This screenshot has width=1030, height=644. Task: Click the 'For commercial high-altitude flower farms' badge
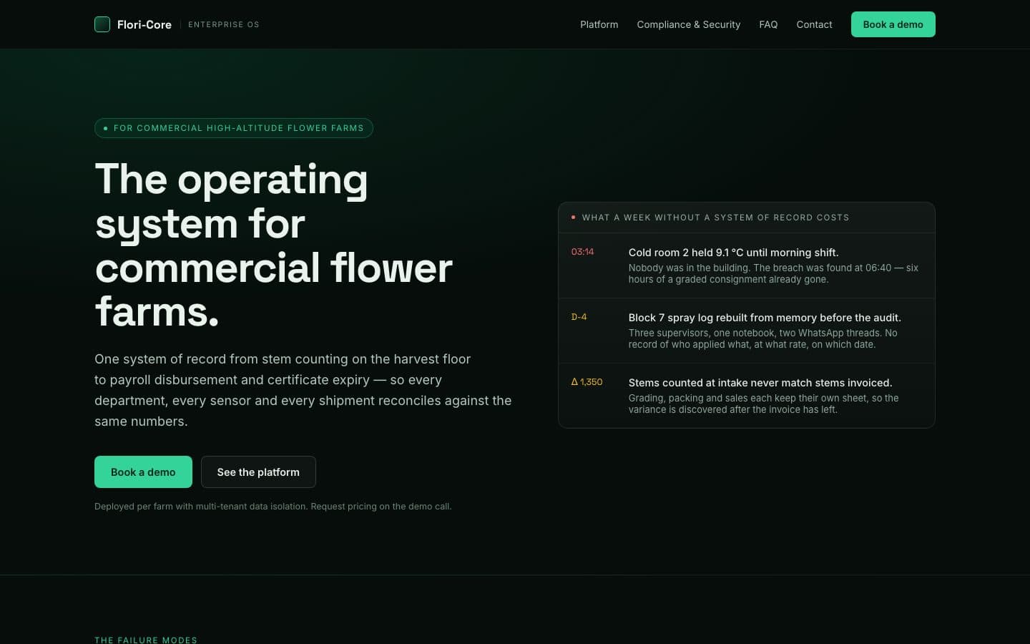pyautogui.click(x=234, y=128)
